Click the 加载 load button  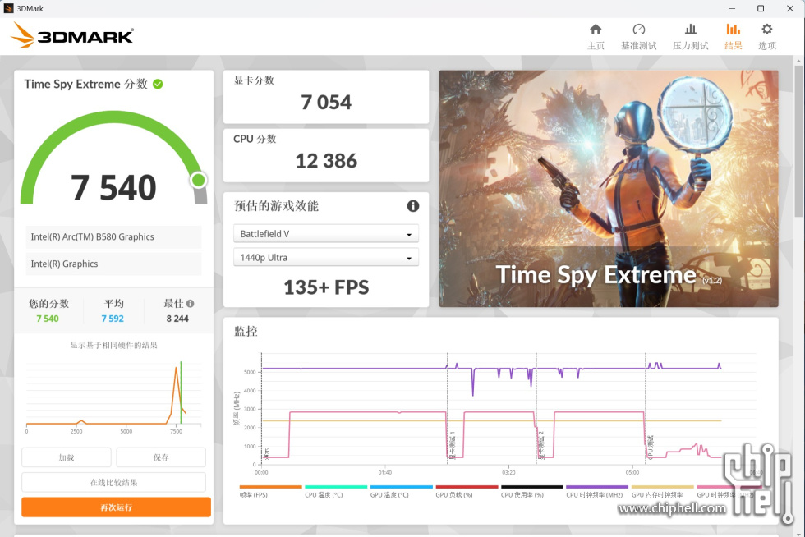pos(67,457)
